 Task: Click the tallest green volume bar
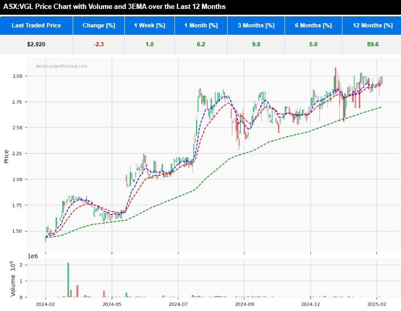(x=69, y=280)
